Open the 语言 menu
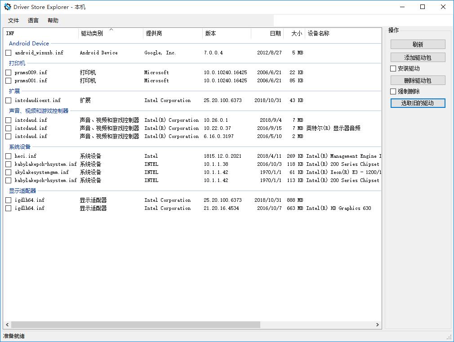The height and width of the screenshot is (342, 454). [33, 21]
